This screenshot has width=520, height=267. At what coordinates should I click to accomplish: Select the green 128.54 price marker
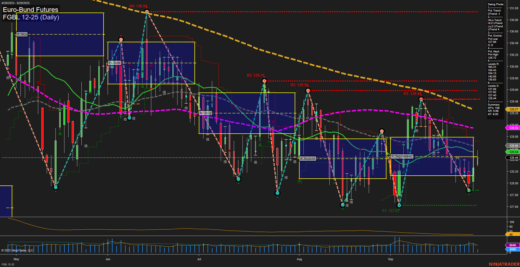[513, 152]
